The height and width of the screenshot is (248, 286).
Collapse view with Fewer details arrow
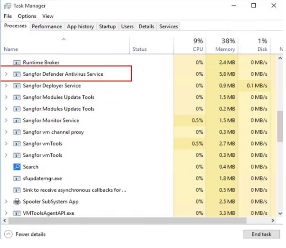click(x=8, y=234)
